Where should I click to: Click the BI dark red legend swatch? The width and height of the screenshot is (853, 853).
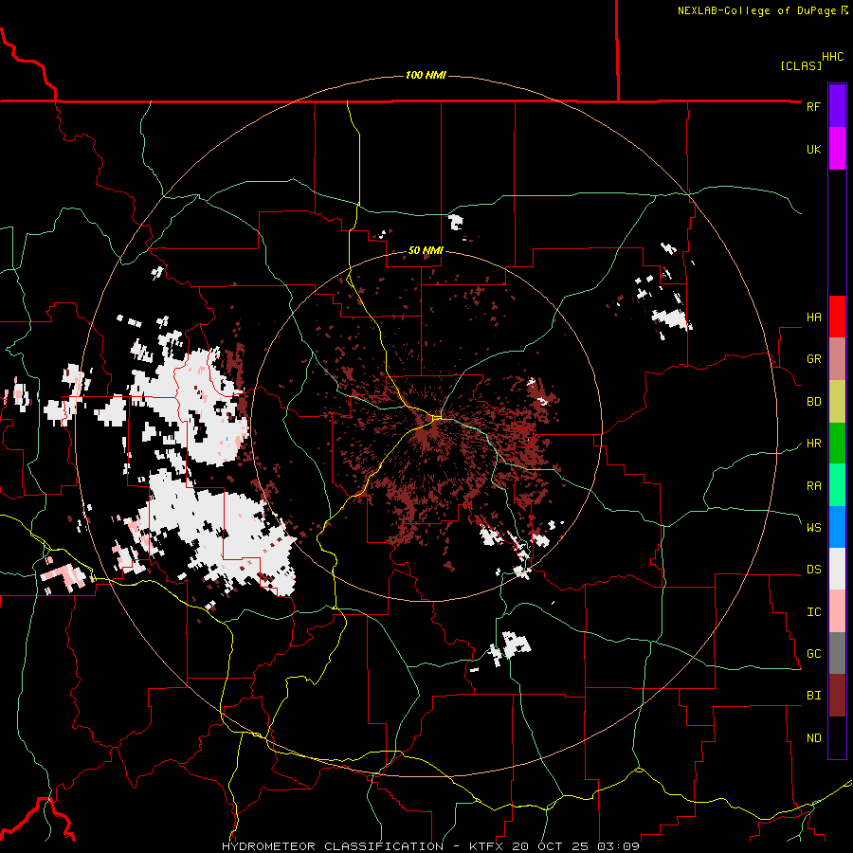[837, 696]
